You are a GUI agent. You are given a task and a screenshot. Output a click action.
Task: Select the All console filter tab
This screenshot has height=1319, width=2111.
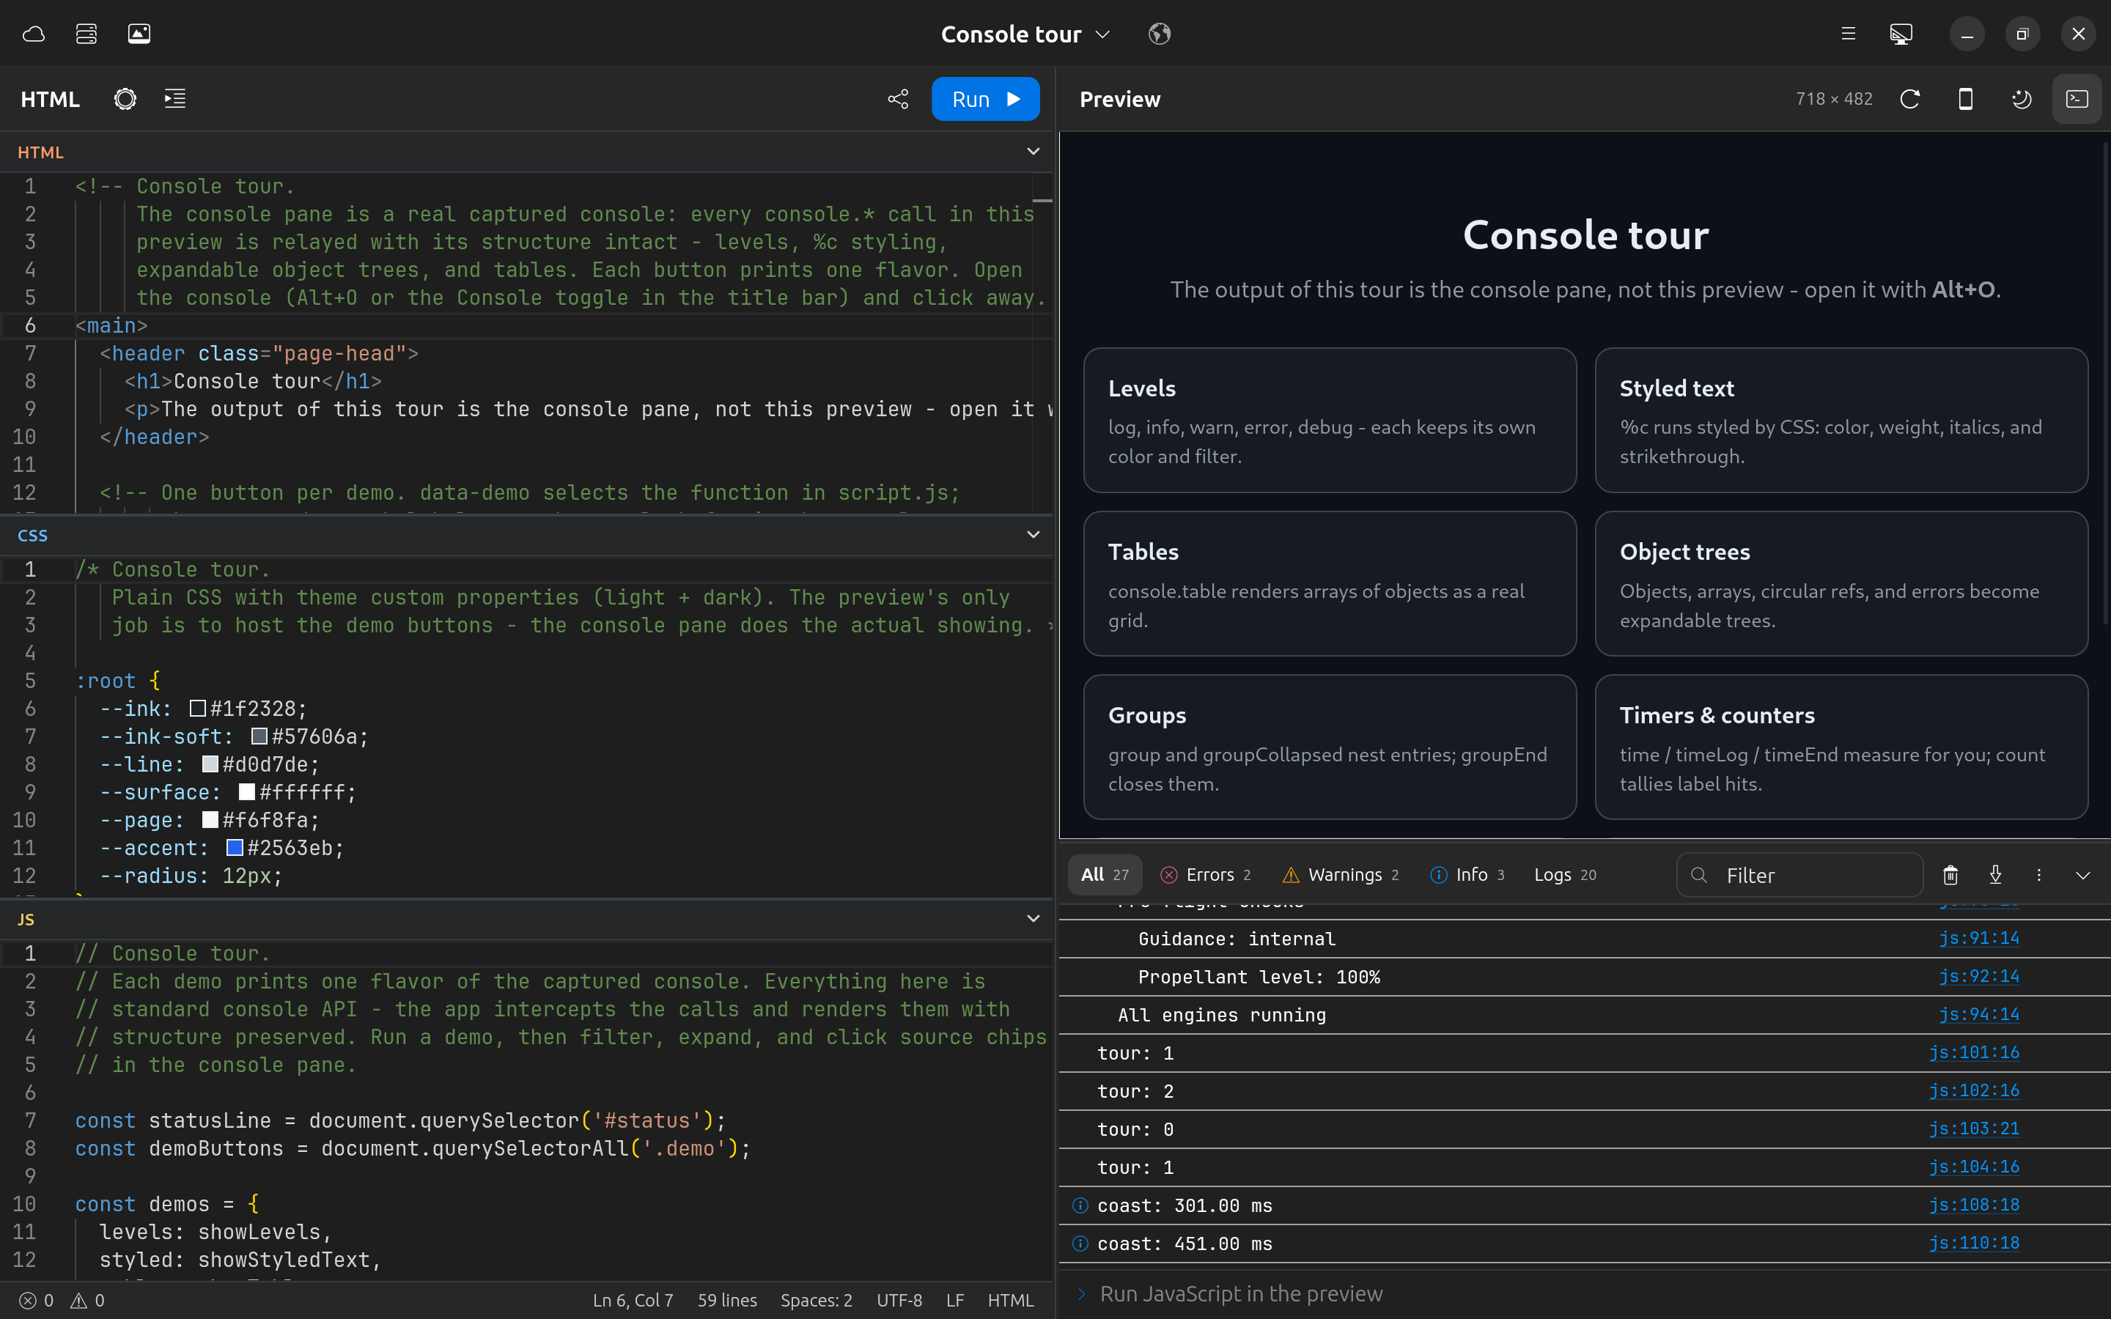tap(1105, 875)
